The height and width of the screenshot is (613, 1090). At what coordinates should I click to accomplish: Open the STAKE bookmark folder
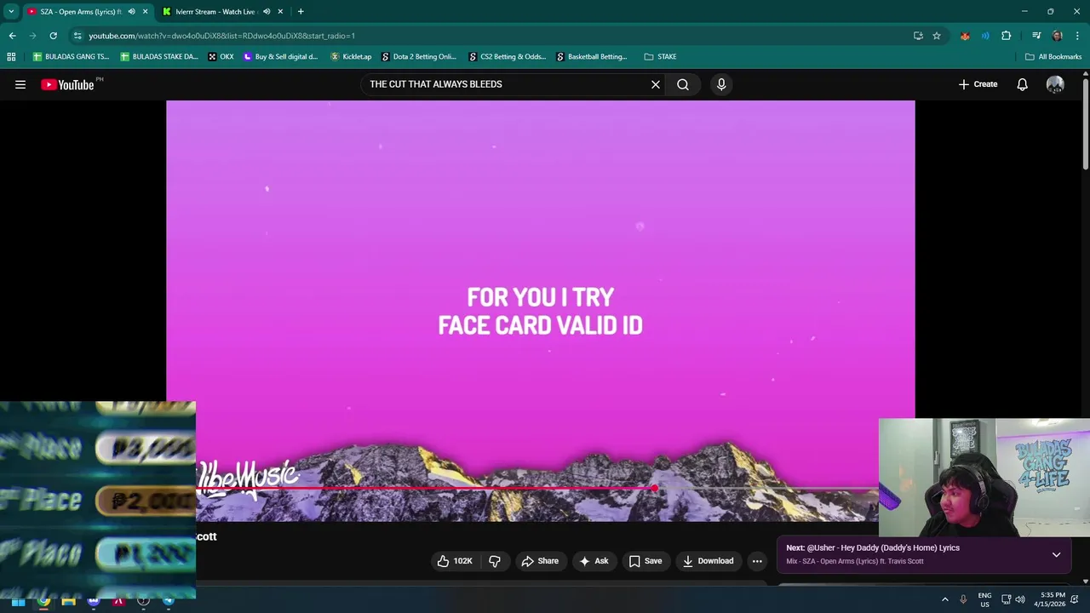[660, 57]
